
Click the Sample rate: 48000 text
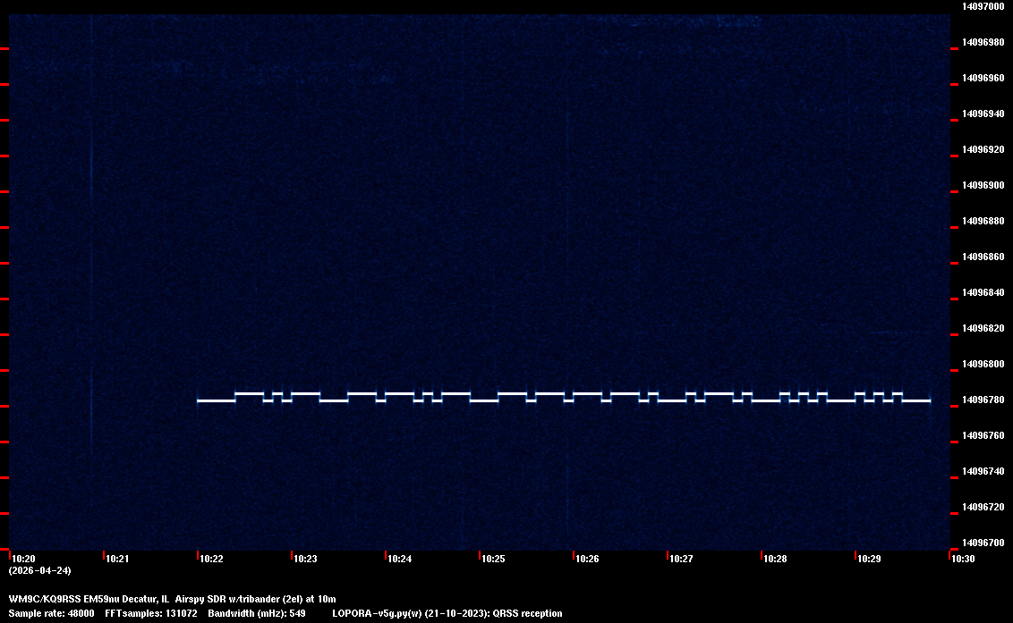click(x=50, y=613)
